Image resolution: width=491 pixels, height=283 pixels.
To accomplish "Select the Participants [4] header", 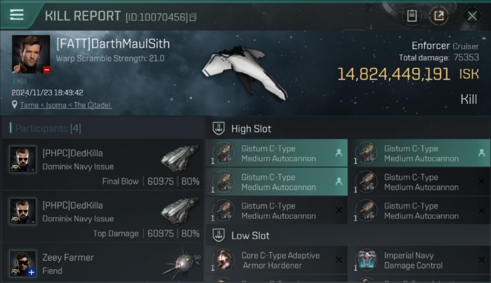I will [x=48, y=128].
